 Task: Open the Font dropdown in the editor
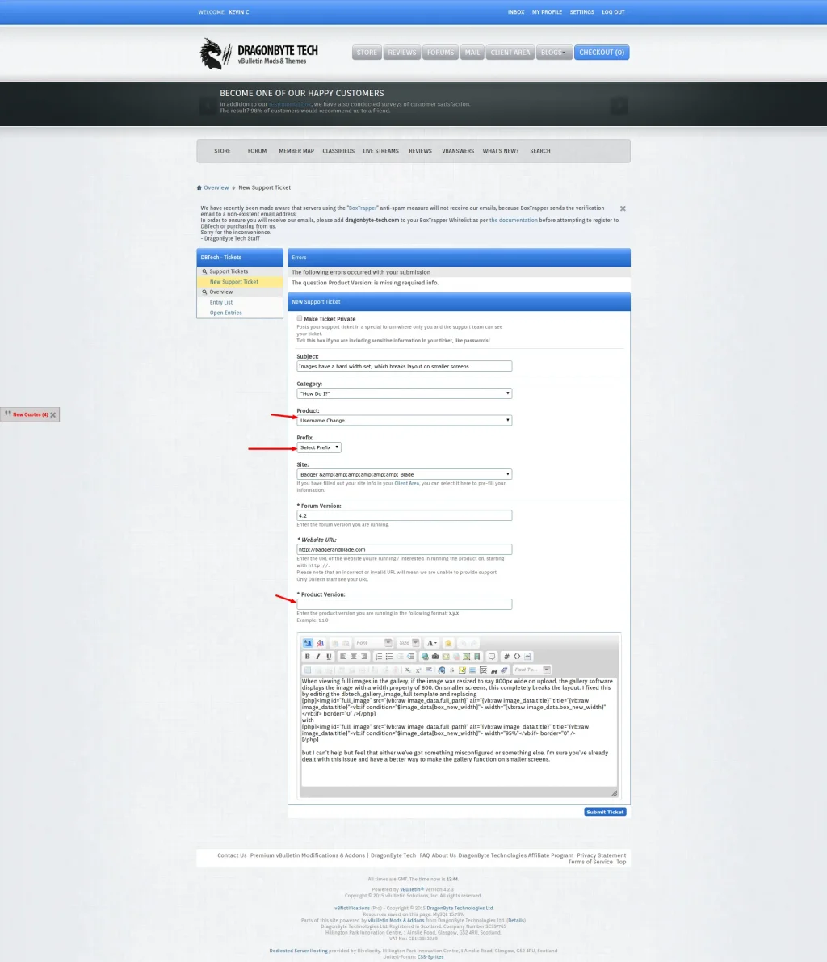click(x=374, y=643)
